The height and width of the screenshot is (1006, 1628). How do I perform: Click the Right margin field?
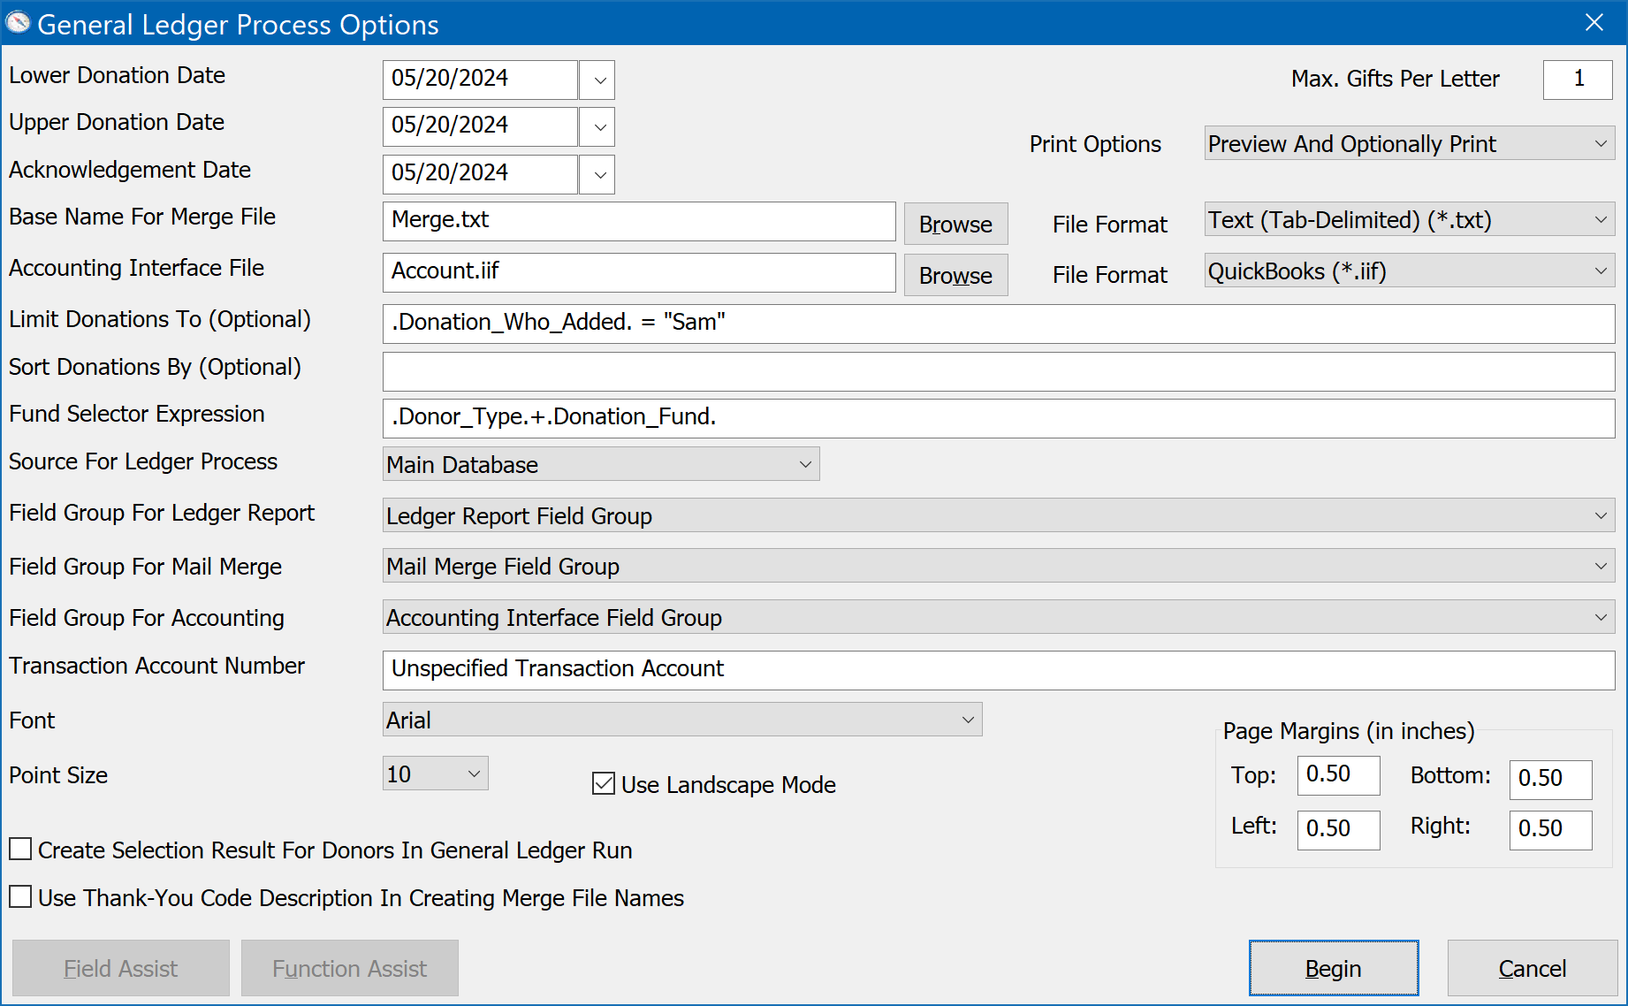1550,830
